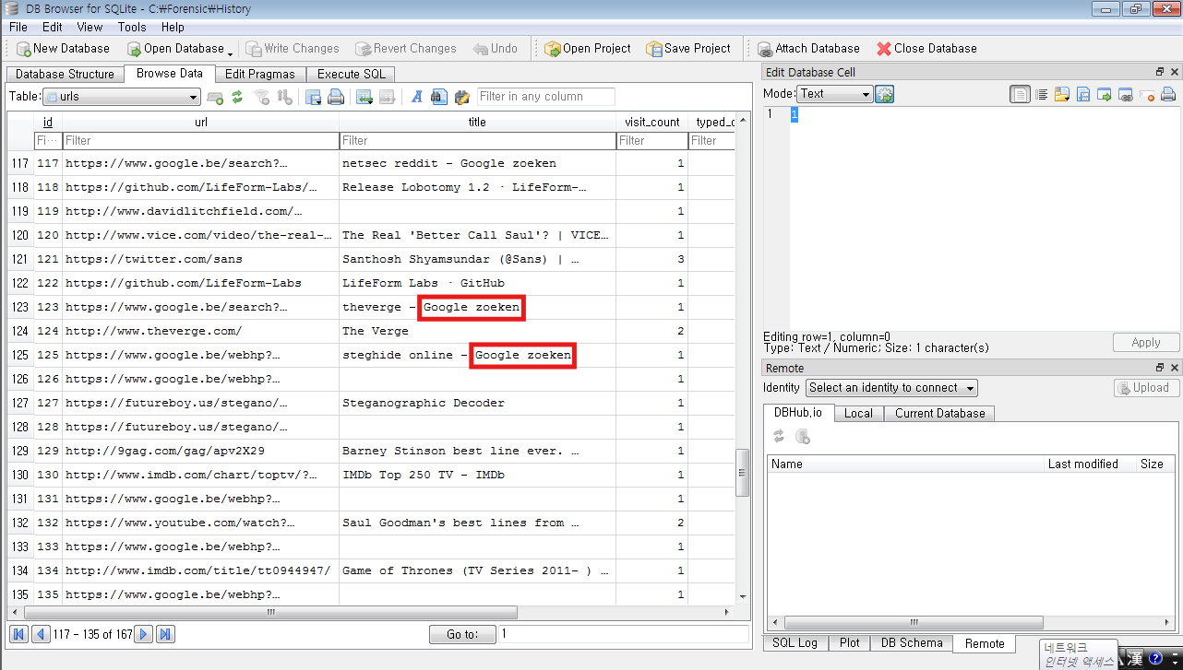Image resolution: width=1183 pixels, height=670 pixels.
Task: Click the Open Project toolbar button
Action: (x=588, y=48)
